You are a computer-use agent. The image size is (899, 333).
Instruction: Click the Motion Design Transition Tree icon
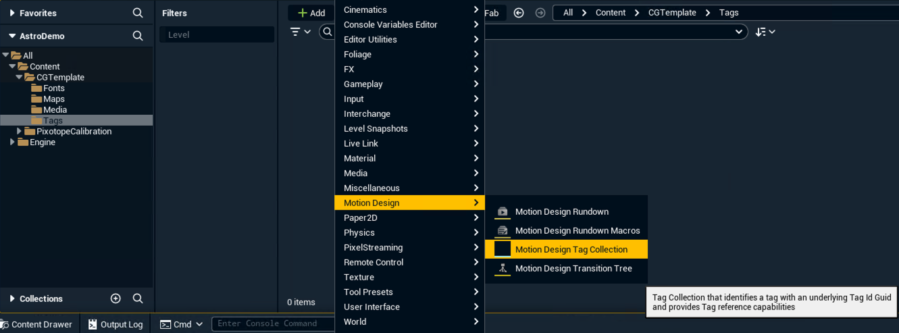pos(503,269)
